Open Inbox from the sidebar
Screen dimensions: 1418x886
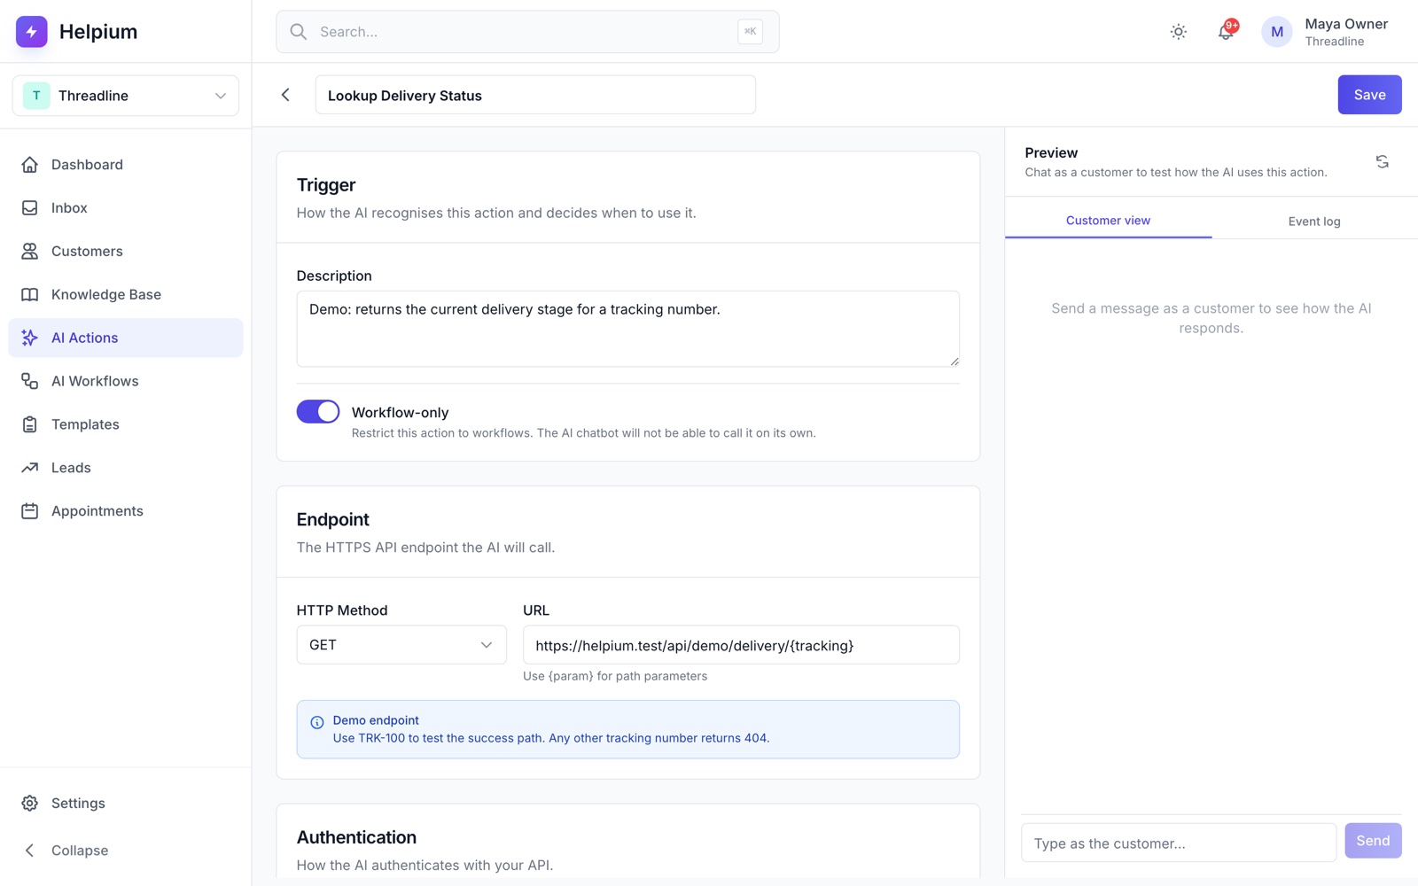(x=126, y=208)
